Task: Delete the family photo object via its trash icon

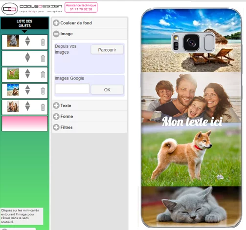Action: point(43,107)
